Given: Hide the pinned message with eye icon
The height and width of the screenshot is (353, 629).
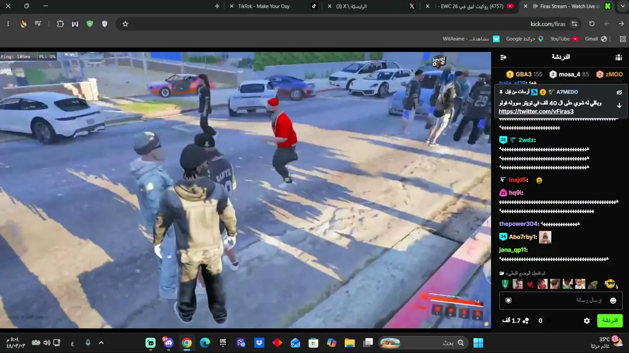Looking at the screenshot, I should (619, 92).
